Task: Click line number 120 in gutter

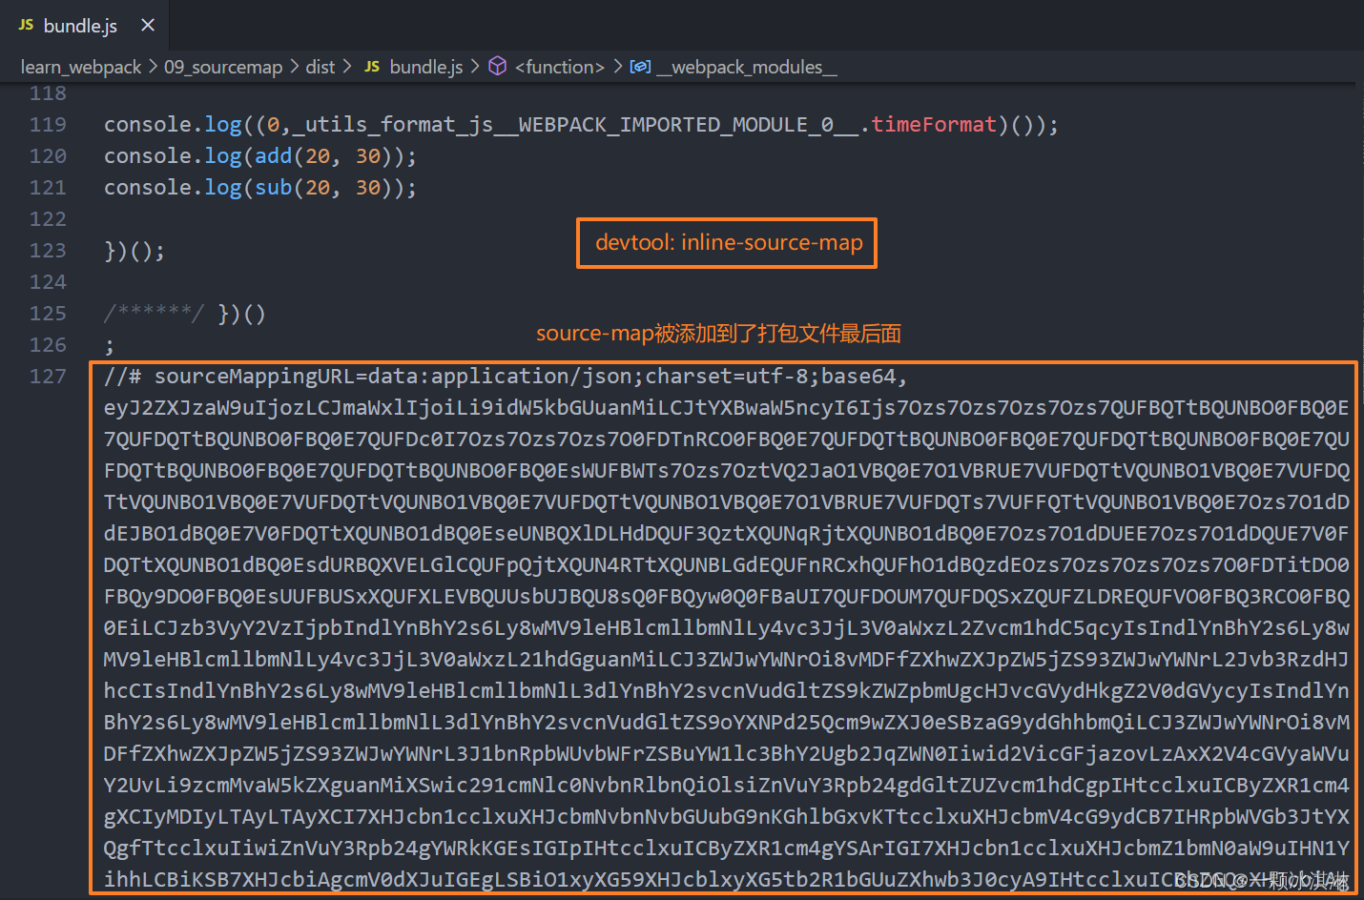Action: [x=48, y=156]
